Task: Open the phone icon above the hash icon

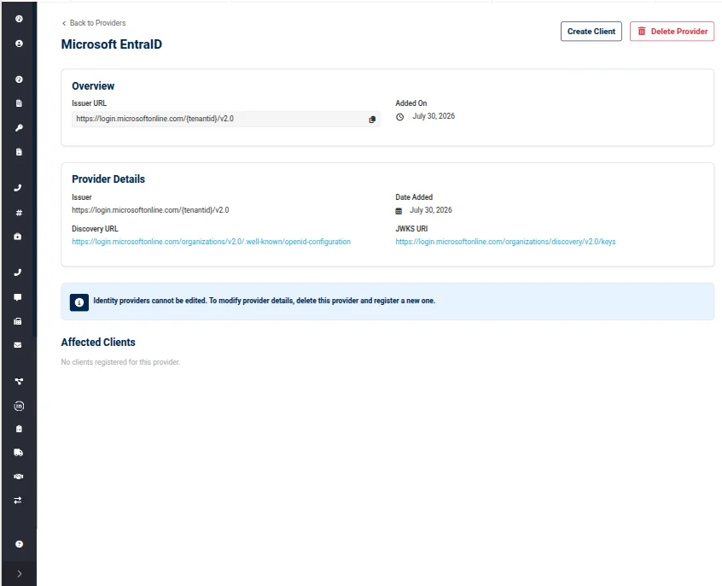Action: (18, 188)
